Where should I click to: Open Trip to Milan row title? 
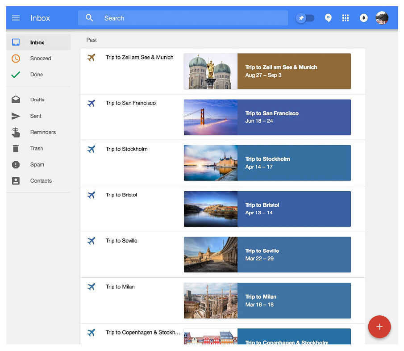click(120, 287)
